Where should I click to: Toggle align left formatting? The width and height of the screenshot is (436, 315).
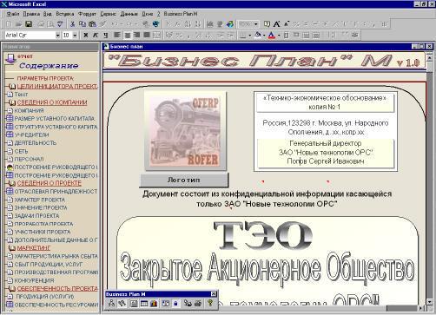pyautogui.click(x=117, y=36)
